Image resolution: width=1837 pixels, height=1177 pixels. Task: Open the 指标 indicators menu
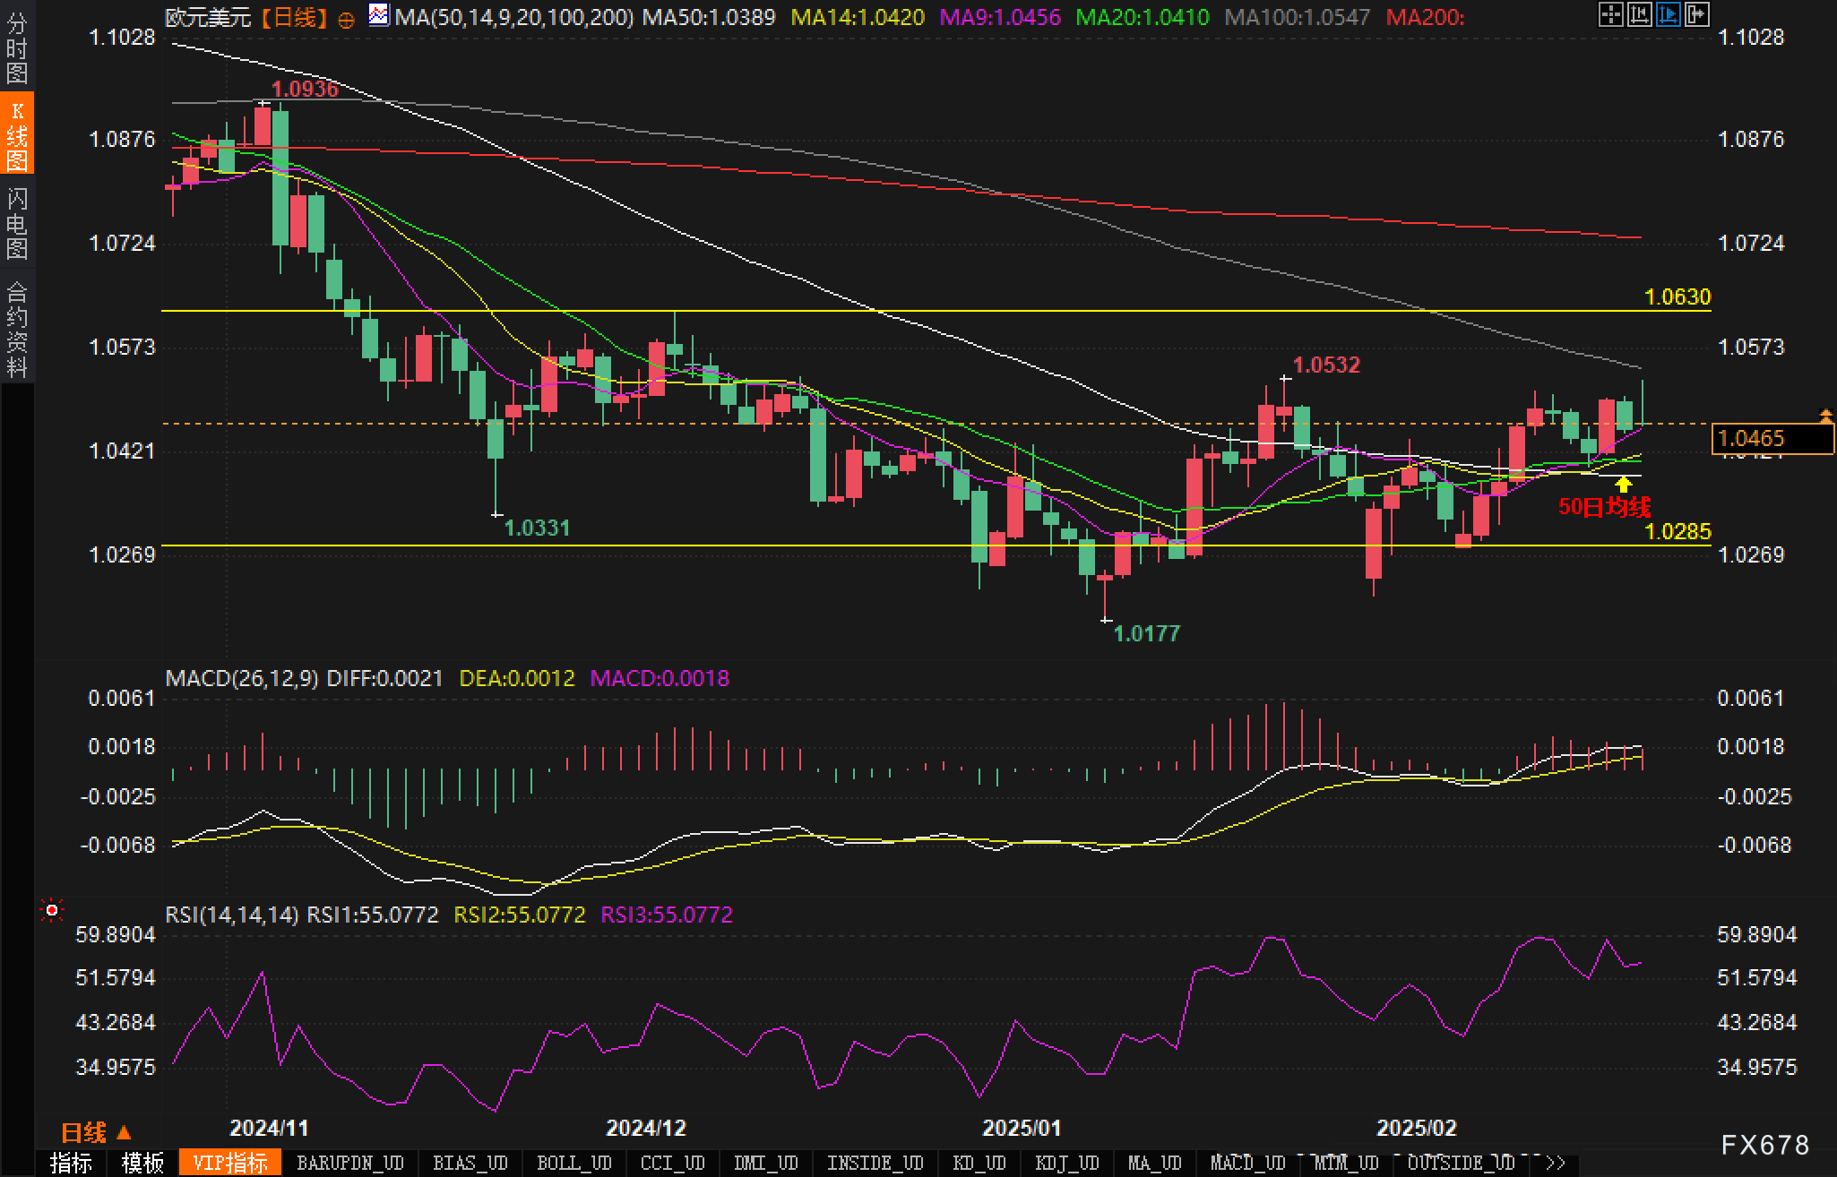click(71, 1163)
